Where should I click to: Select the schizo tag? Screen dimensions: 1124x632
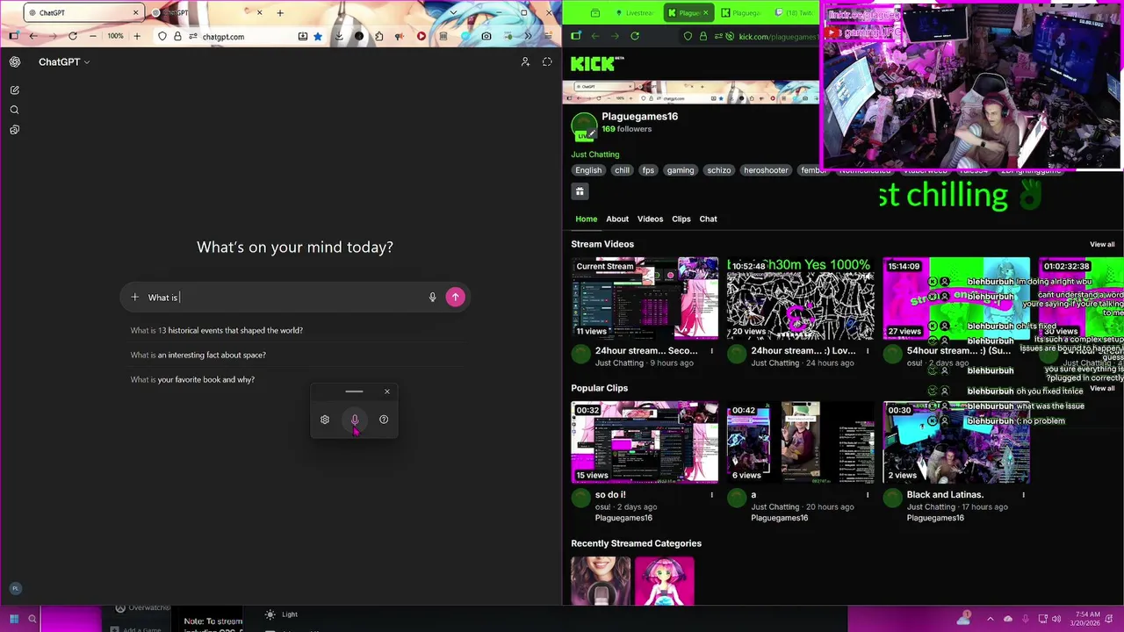pos(719,170)
